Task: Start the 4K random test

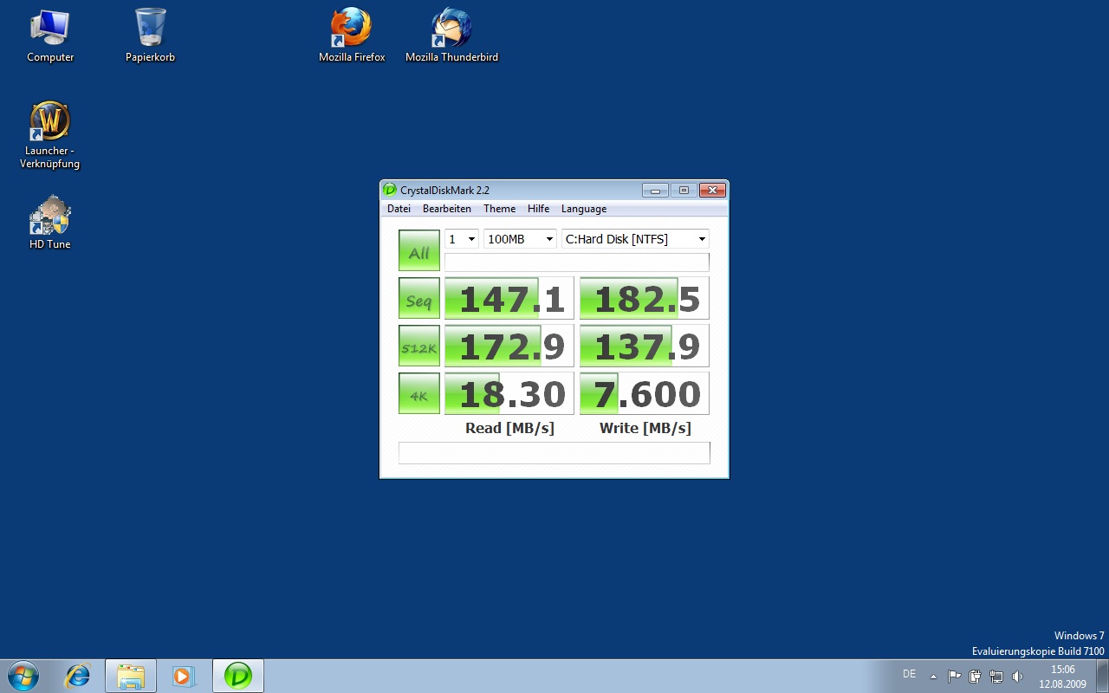Action: 419,393
